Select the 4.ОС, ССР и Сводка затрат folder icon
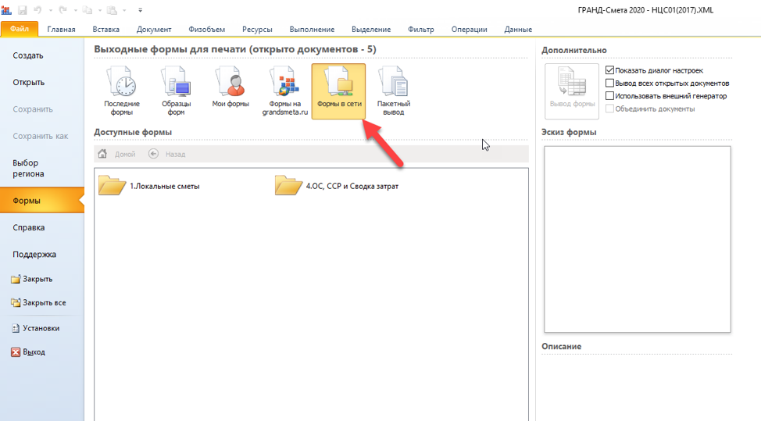Image resolution: width=761 pixels, height=421 pixels. pyautogui.click(x=288, y=185)
